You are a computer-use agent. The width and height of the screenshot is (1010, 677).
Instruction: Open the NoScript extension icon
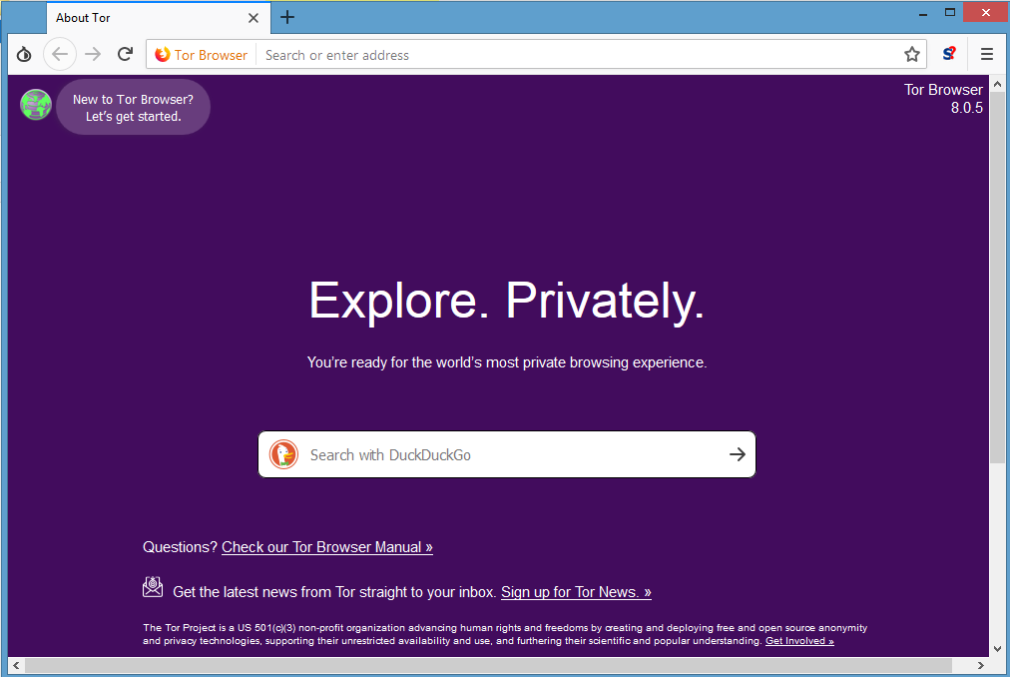pyautogui.click(x=949, y=55)
